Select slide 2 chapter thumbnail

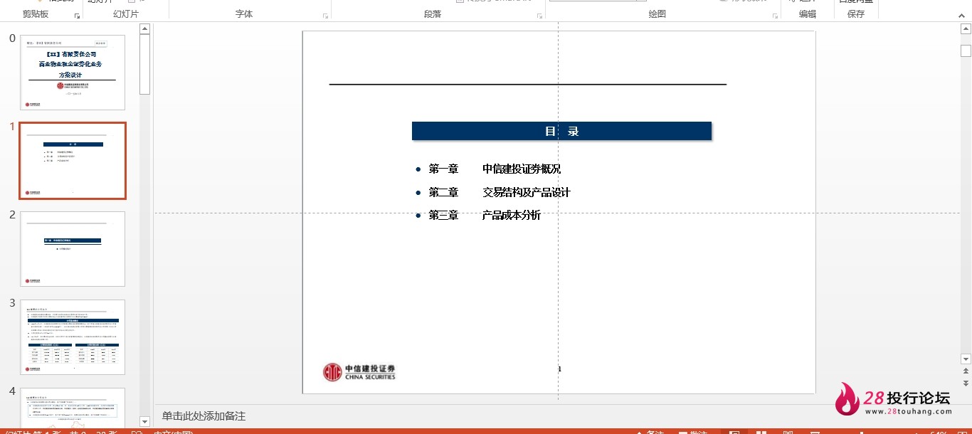click(73, 249)
